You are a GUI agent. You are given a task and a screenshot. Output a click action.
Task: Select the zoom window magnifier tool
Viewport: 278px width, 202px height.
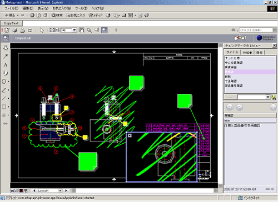point(89,30)
